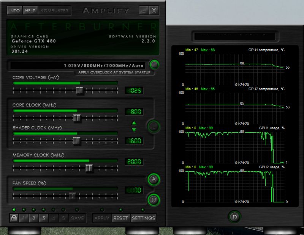Click the shader clock slider handle
The image size is (304, 235).
point(76,141)
